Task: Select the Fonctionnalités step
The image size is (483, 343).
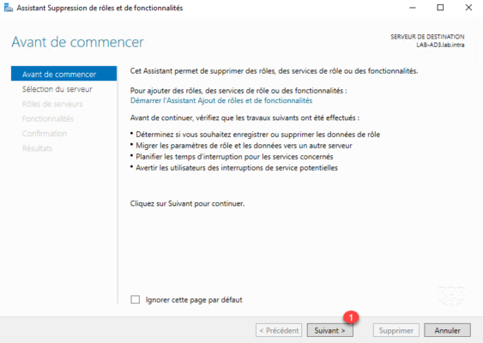Action: tap(48, 118)
